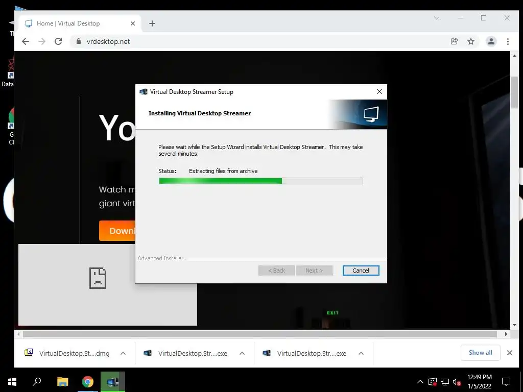Reload the vrdesktop.net page
The height and width of the screenshot is (392, 523).
coord(58,41)
